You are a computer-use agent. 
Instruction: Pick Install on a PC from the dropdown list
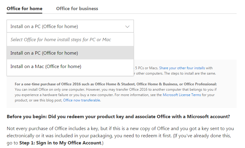coord(44,53)
